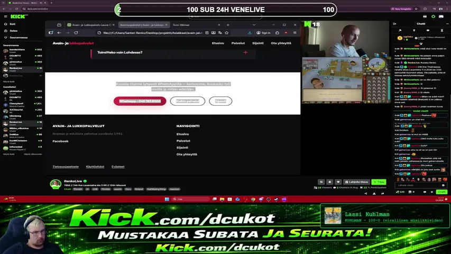Image resolution: width=451 pixels, height=254 pixels.
Task: Click the green Tilaa subscribe button
Action: click(379, 182)
